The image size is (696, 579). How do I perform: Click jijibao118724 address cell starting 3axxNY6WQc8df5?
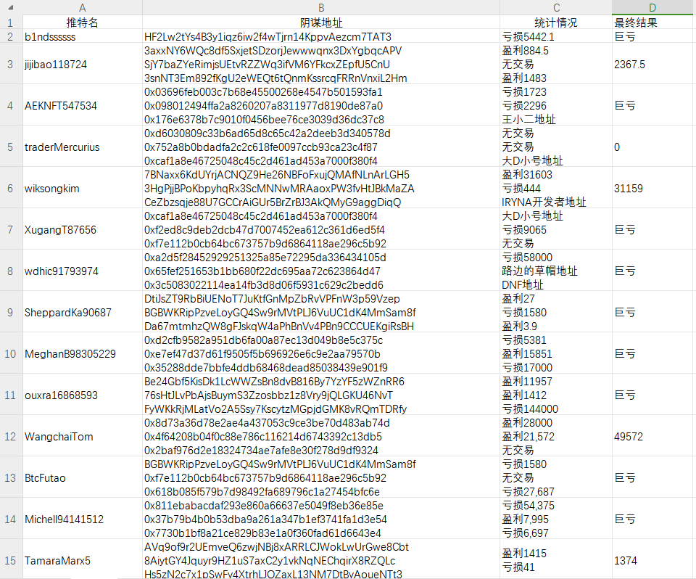point(321,64)
